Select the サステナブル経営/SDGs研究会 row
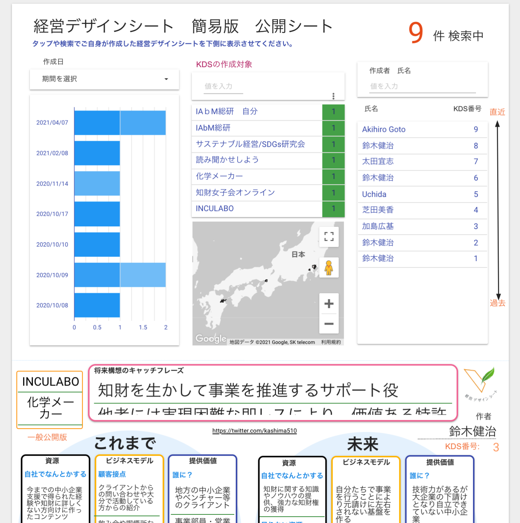 (x=268, y=144)
